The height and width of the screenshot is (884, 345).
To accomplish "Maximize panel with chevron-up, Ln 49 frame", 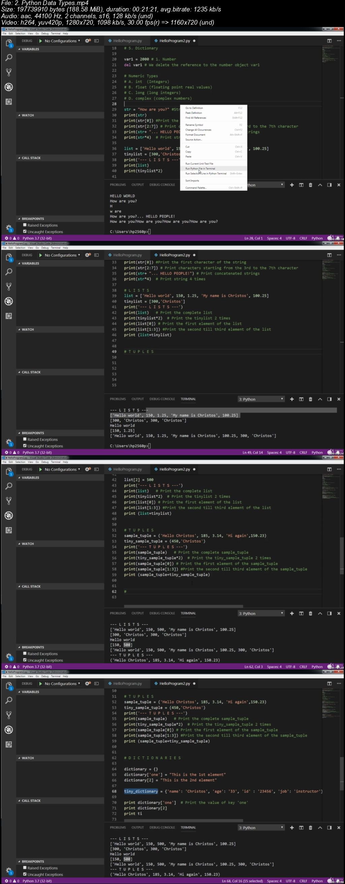I will pos(320,399).
